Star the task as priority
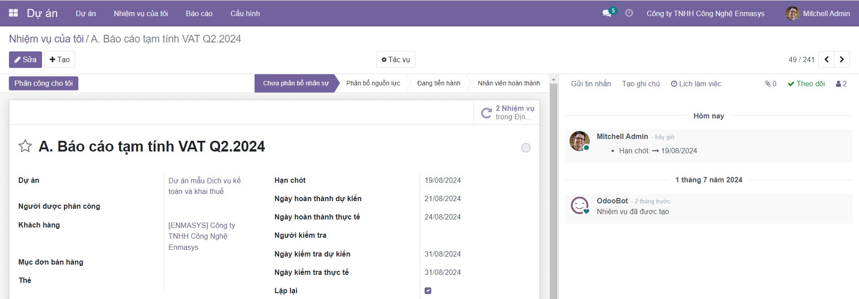Viewport: 859px width, 299px height. (25, 146)
